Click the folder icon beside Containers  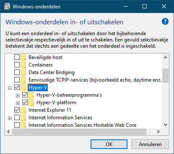[23, 65]
